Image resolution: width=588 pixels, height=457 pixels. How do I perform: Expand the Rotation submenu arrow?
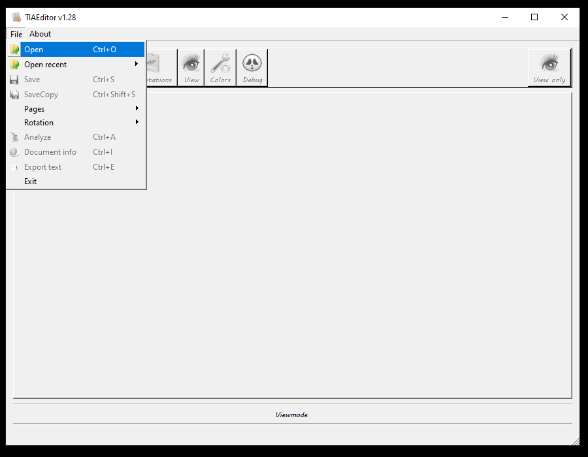pyautogui.click(x=137, y=122)
